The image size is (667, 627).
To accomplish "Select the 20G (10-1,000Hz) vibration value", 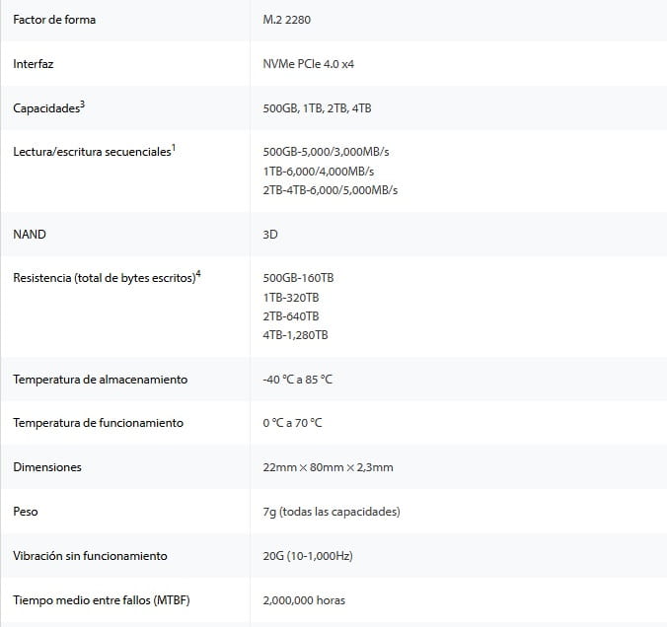I will pyautogui.click(x=308, y=556).
